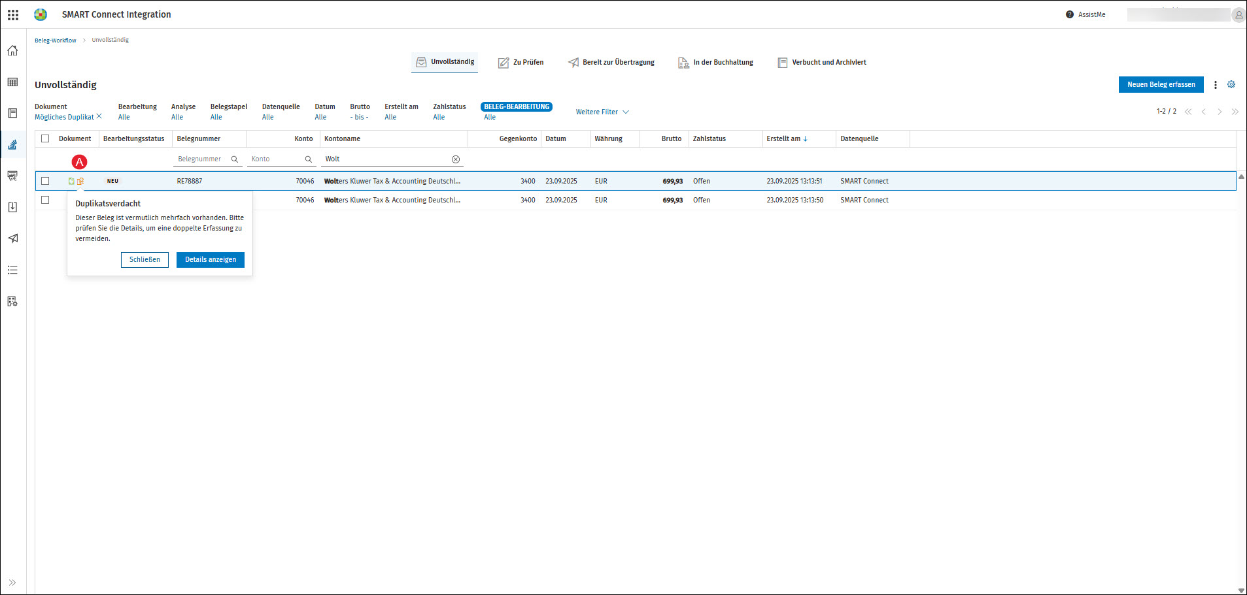Expand the sidebar with double chevron
Screen dimensions: 1247x595
[x=12, y=583]
